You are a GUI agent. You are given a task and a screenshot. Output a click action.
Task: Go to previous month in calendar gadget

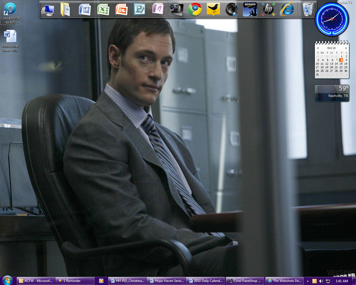[x=318, y=48]
